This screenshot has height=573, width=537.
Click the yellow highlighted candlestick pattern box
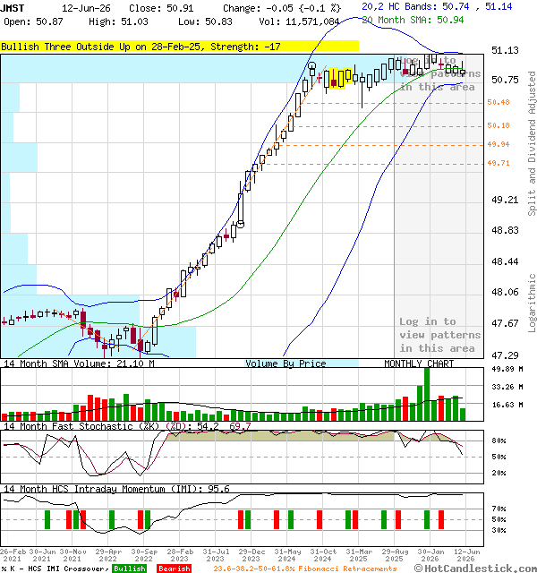pyautogui.click(x=340, y=78)
